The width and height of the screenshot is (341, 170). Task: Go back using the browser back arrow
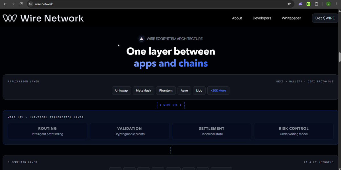pyautogui.click(x=5, y=4)
